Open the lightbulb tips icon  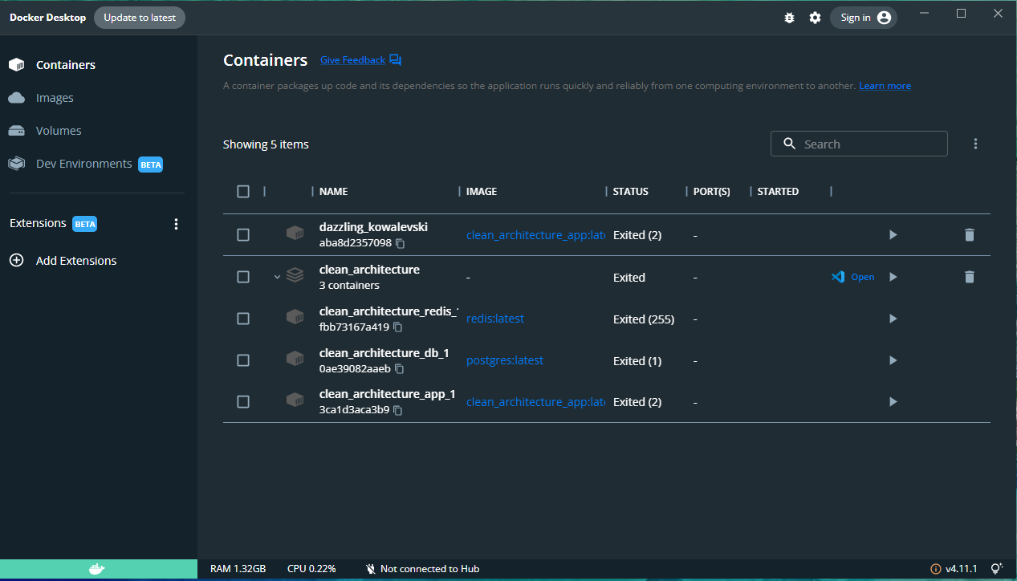tap(997, 569)
